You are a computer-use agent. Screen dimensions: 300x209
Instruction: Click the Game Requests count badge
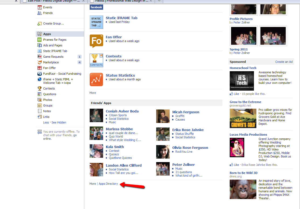[80, 57]
